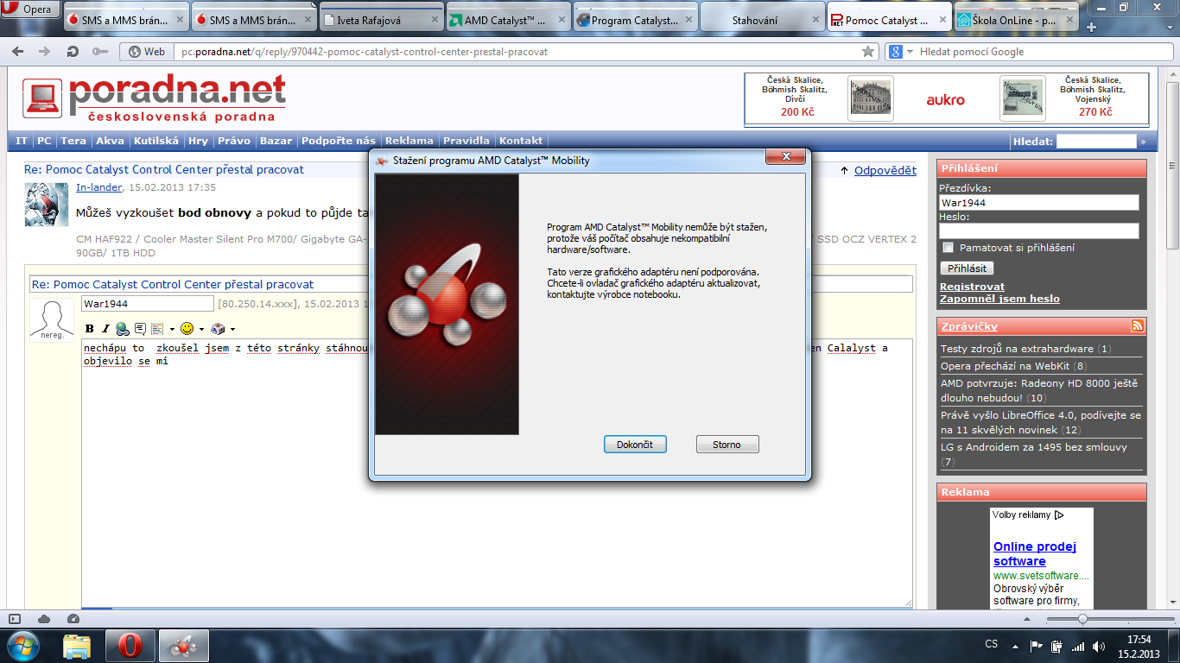The image size is (1180, 663).
Task: Click Storno in the AMD Catalyst dialog
Action: pyautogui.click(x=727, y=445)
